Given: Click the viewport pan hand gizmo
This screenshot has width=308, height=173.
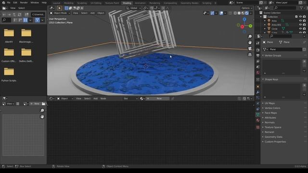Looking at the screenshot, I should pos(250,43).
